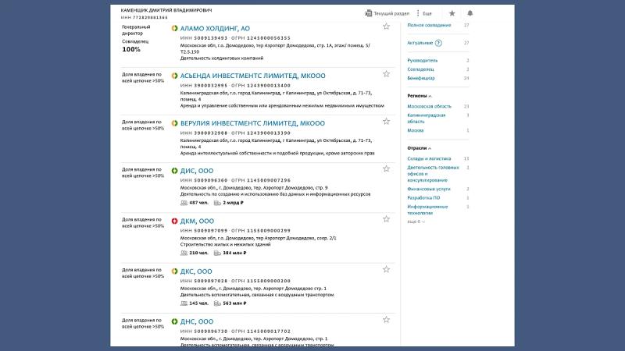This screenshot has width=625, height=351.
Task: Click green status icon beside ДНС, ООО
Action: tap(174, 321)
